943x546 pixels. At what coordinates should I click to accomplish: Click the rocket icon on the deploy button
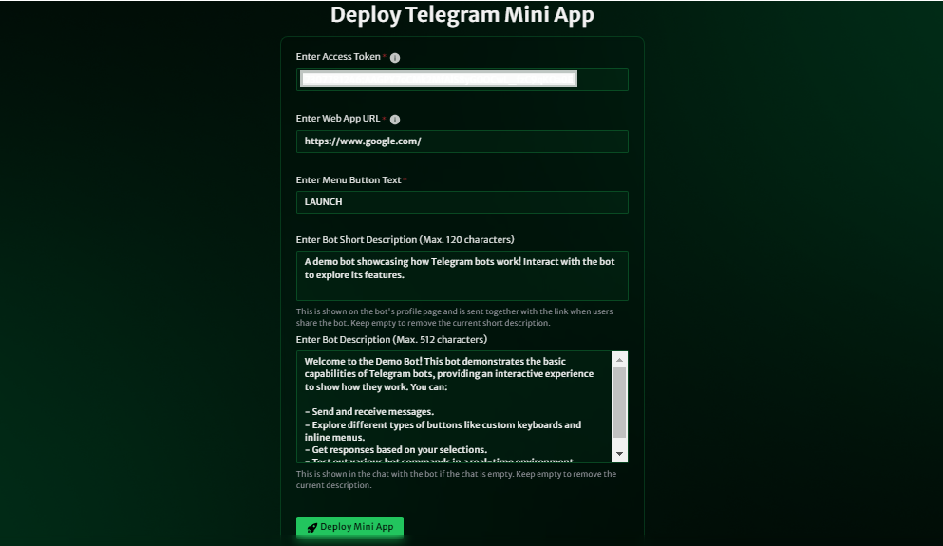(311, 527)
